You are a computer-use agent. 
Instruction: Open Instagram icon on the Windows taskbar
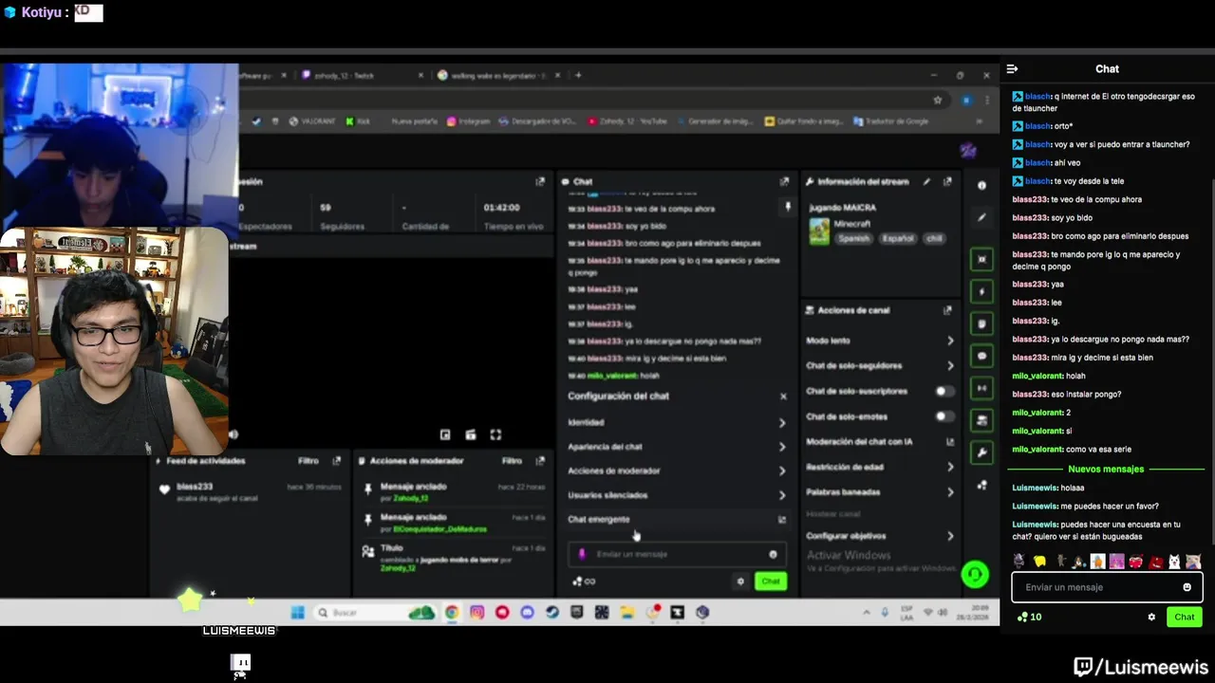tap(477, 613)
